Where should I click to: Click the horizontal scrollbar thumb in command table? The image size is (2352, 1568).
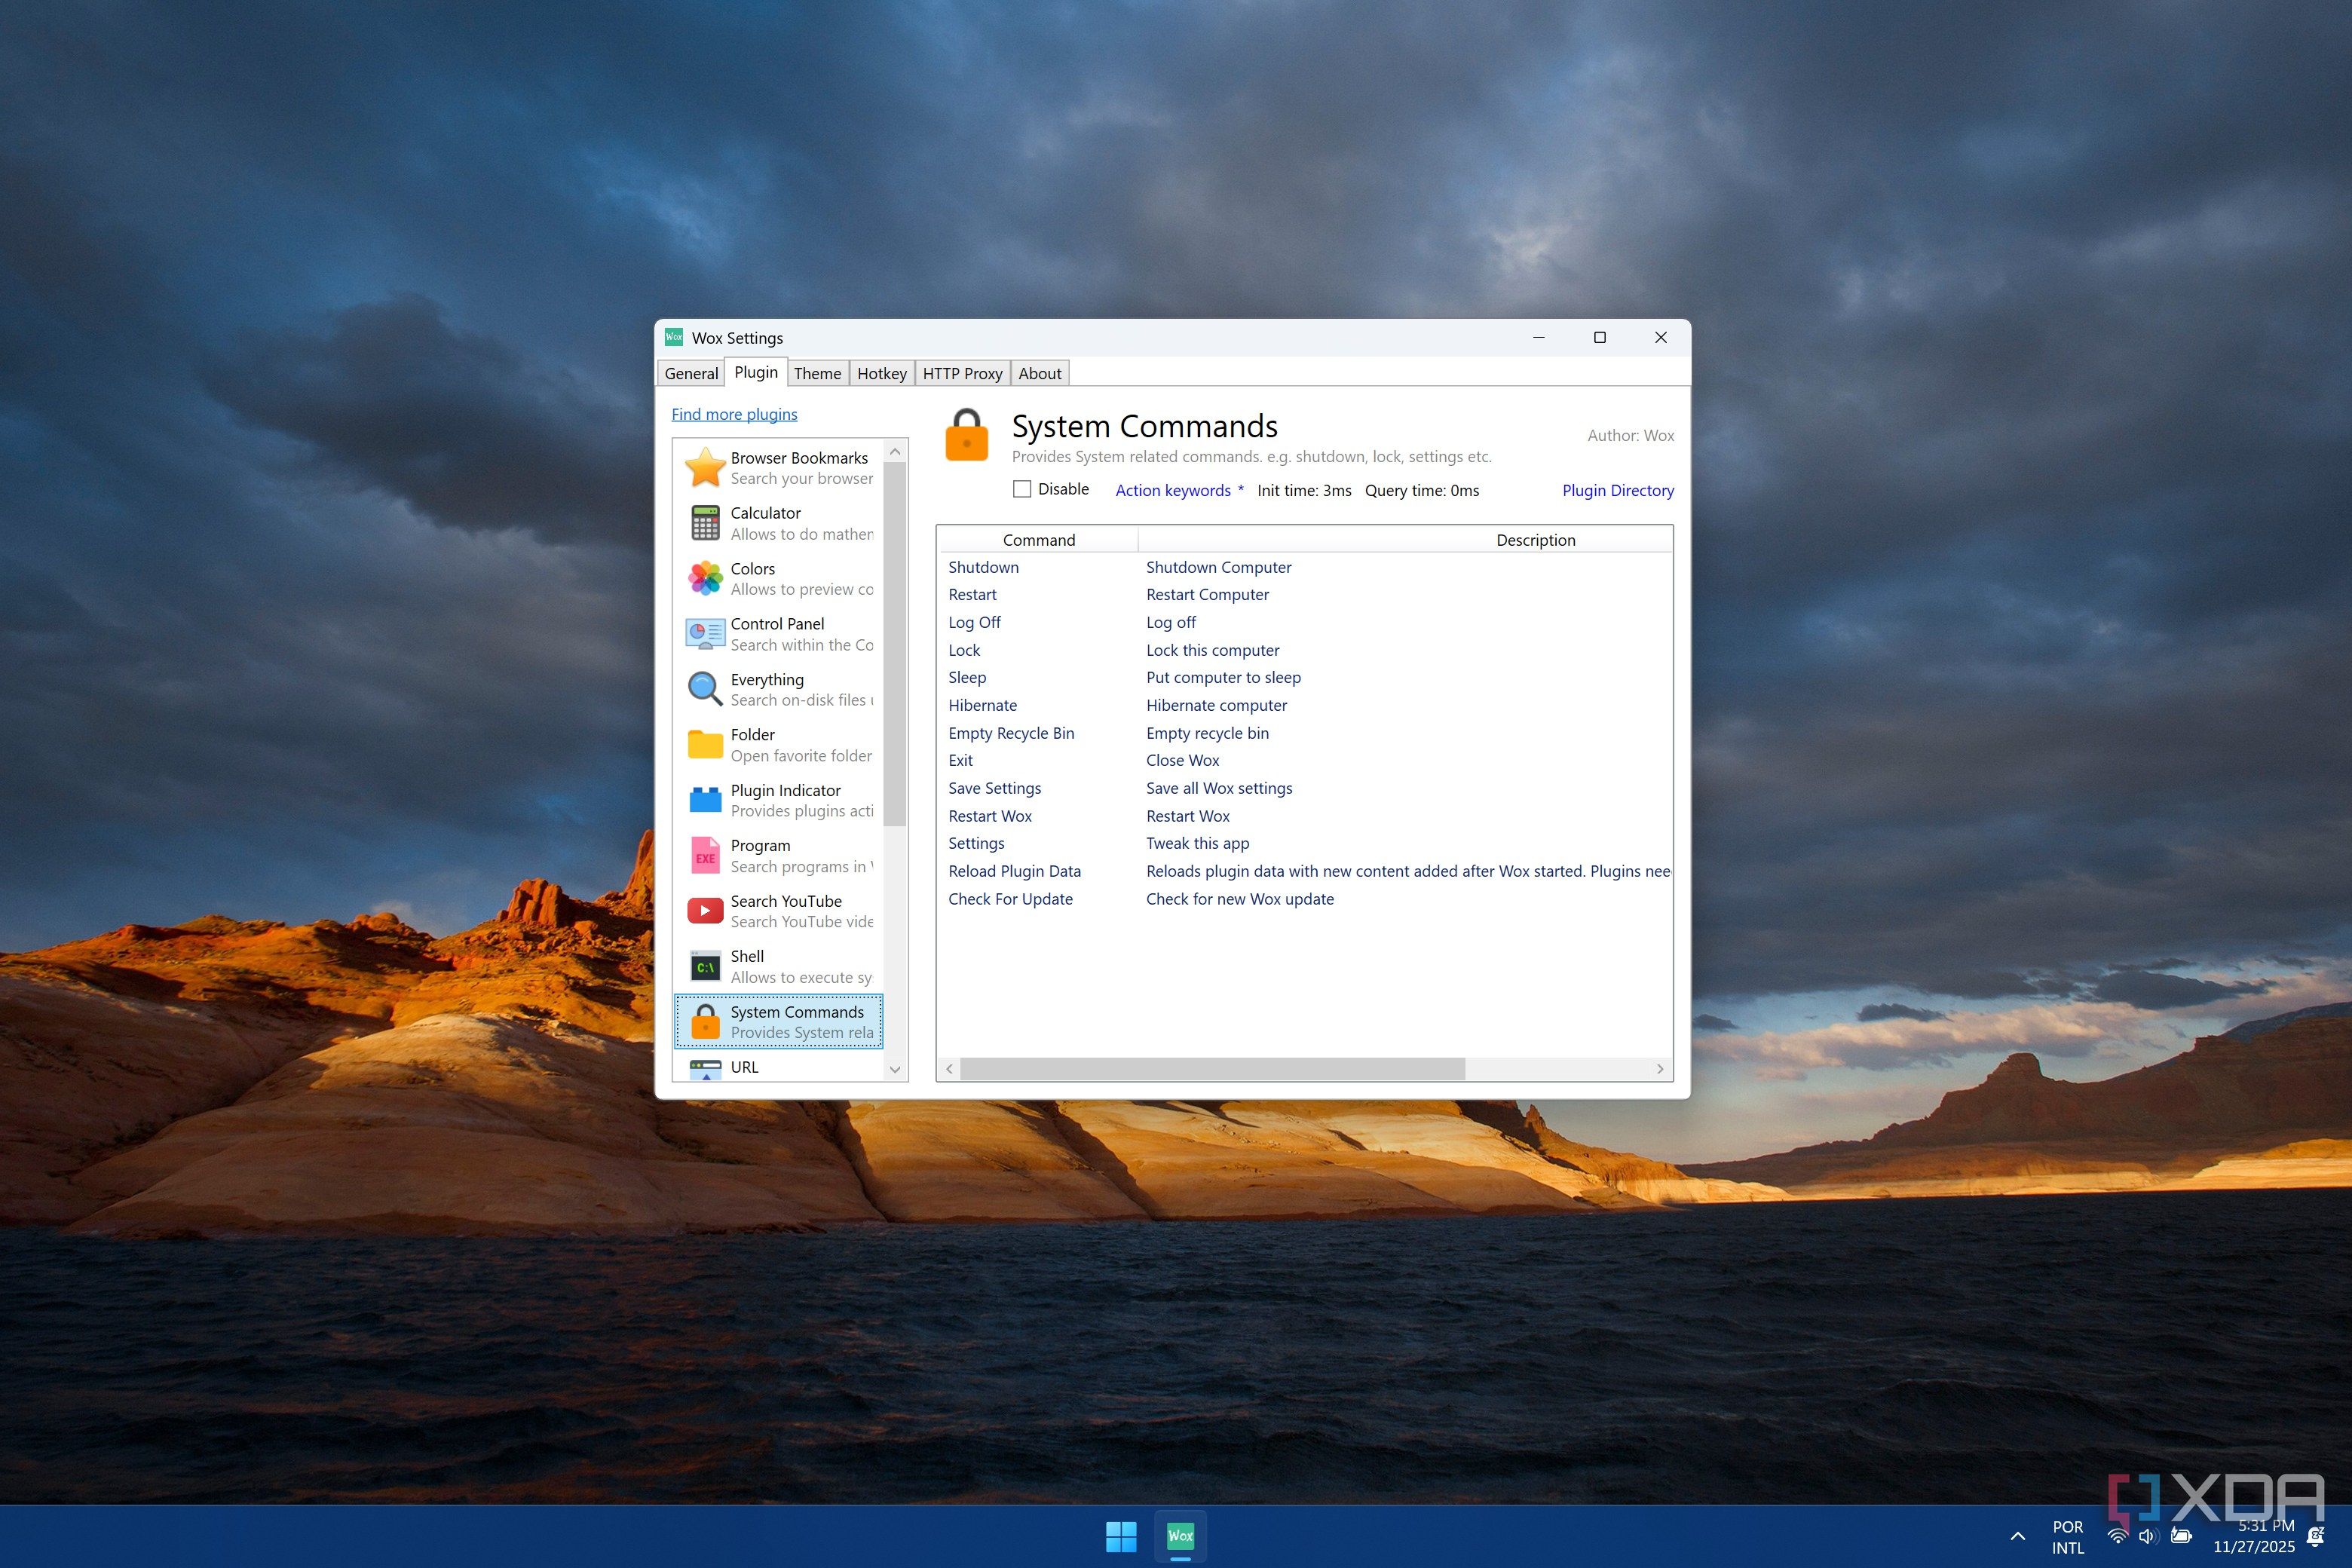point(1212,1069)
